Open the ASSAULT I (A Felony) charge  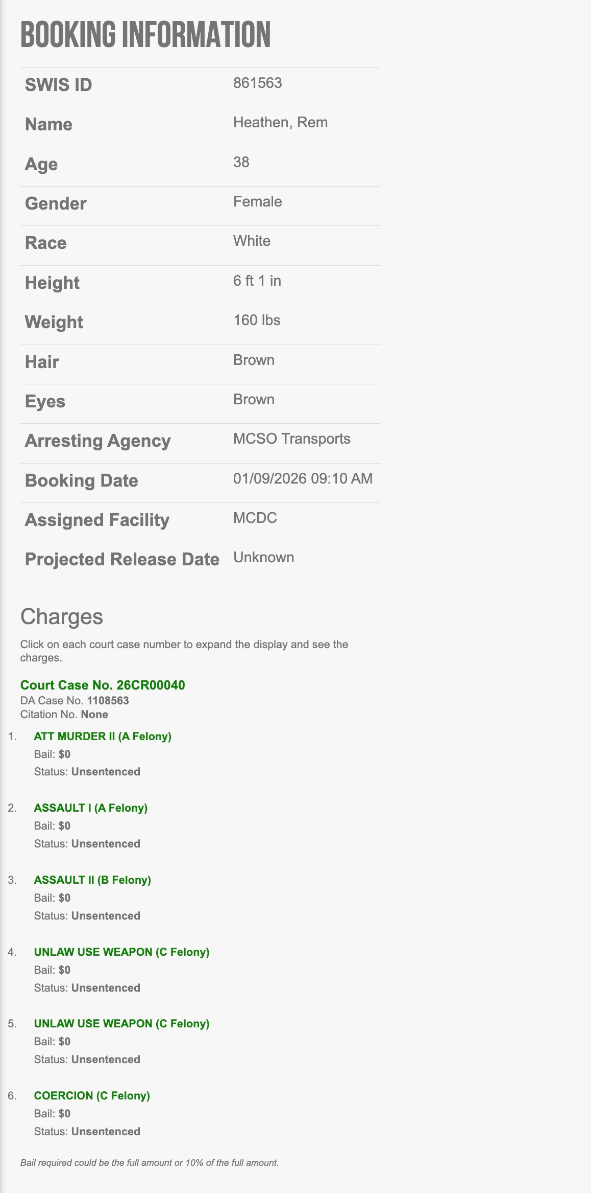point(91,808)
